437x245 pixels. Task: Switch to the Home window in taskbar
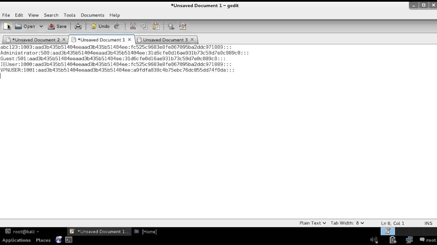click(x=146, y=231)
